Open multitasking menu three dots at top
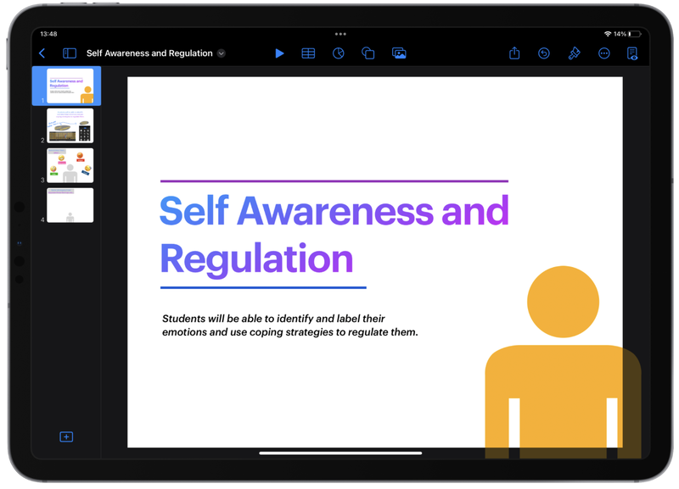The height and width of the screenshot is (489, 679). point(340,34)
